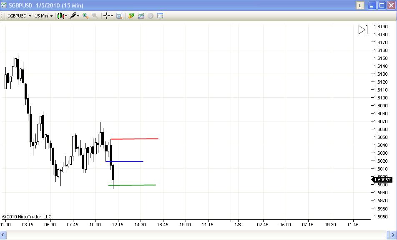Click the 03:15 time axis label

28,225
